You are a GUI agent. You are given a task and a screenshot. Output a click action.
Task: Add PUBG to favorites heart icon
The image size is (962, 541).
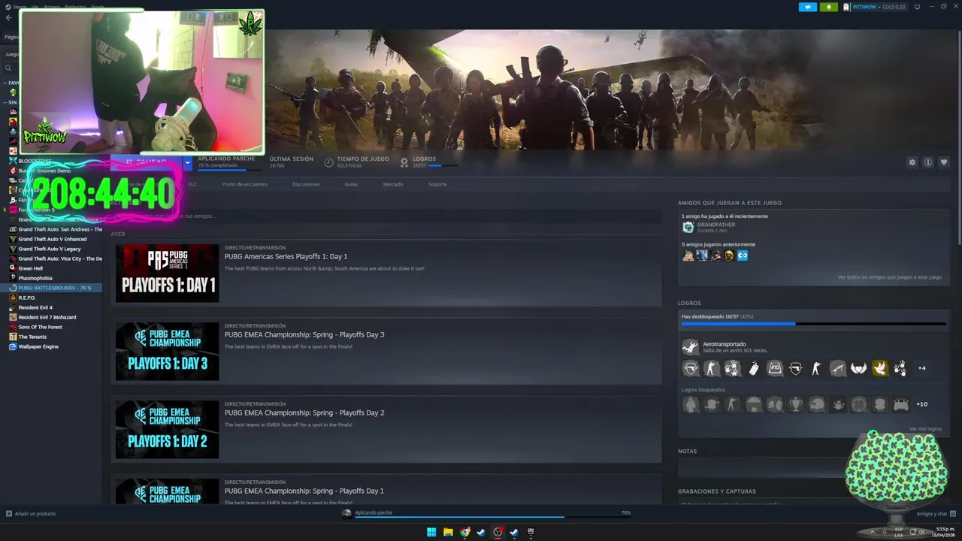(x=944, y=162)
